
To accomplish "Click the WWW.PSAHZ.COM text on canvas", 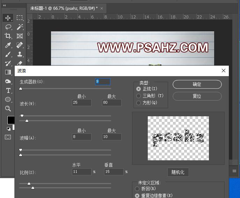I will pyautogui.click(x=153, y=47).
